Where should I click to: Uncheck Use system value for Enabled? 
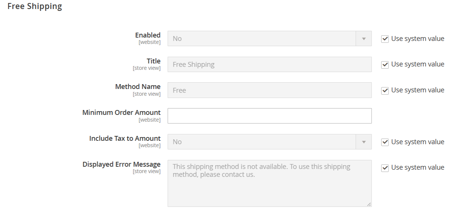(385, 39)
